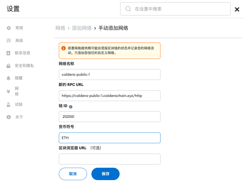
Task: Navigate back via the 网络 breadcrumb
Action: pos(61,28)
